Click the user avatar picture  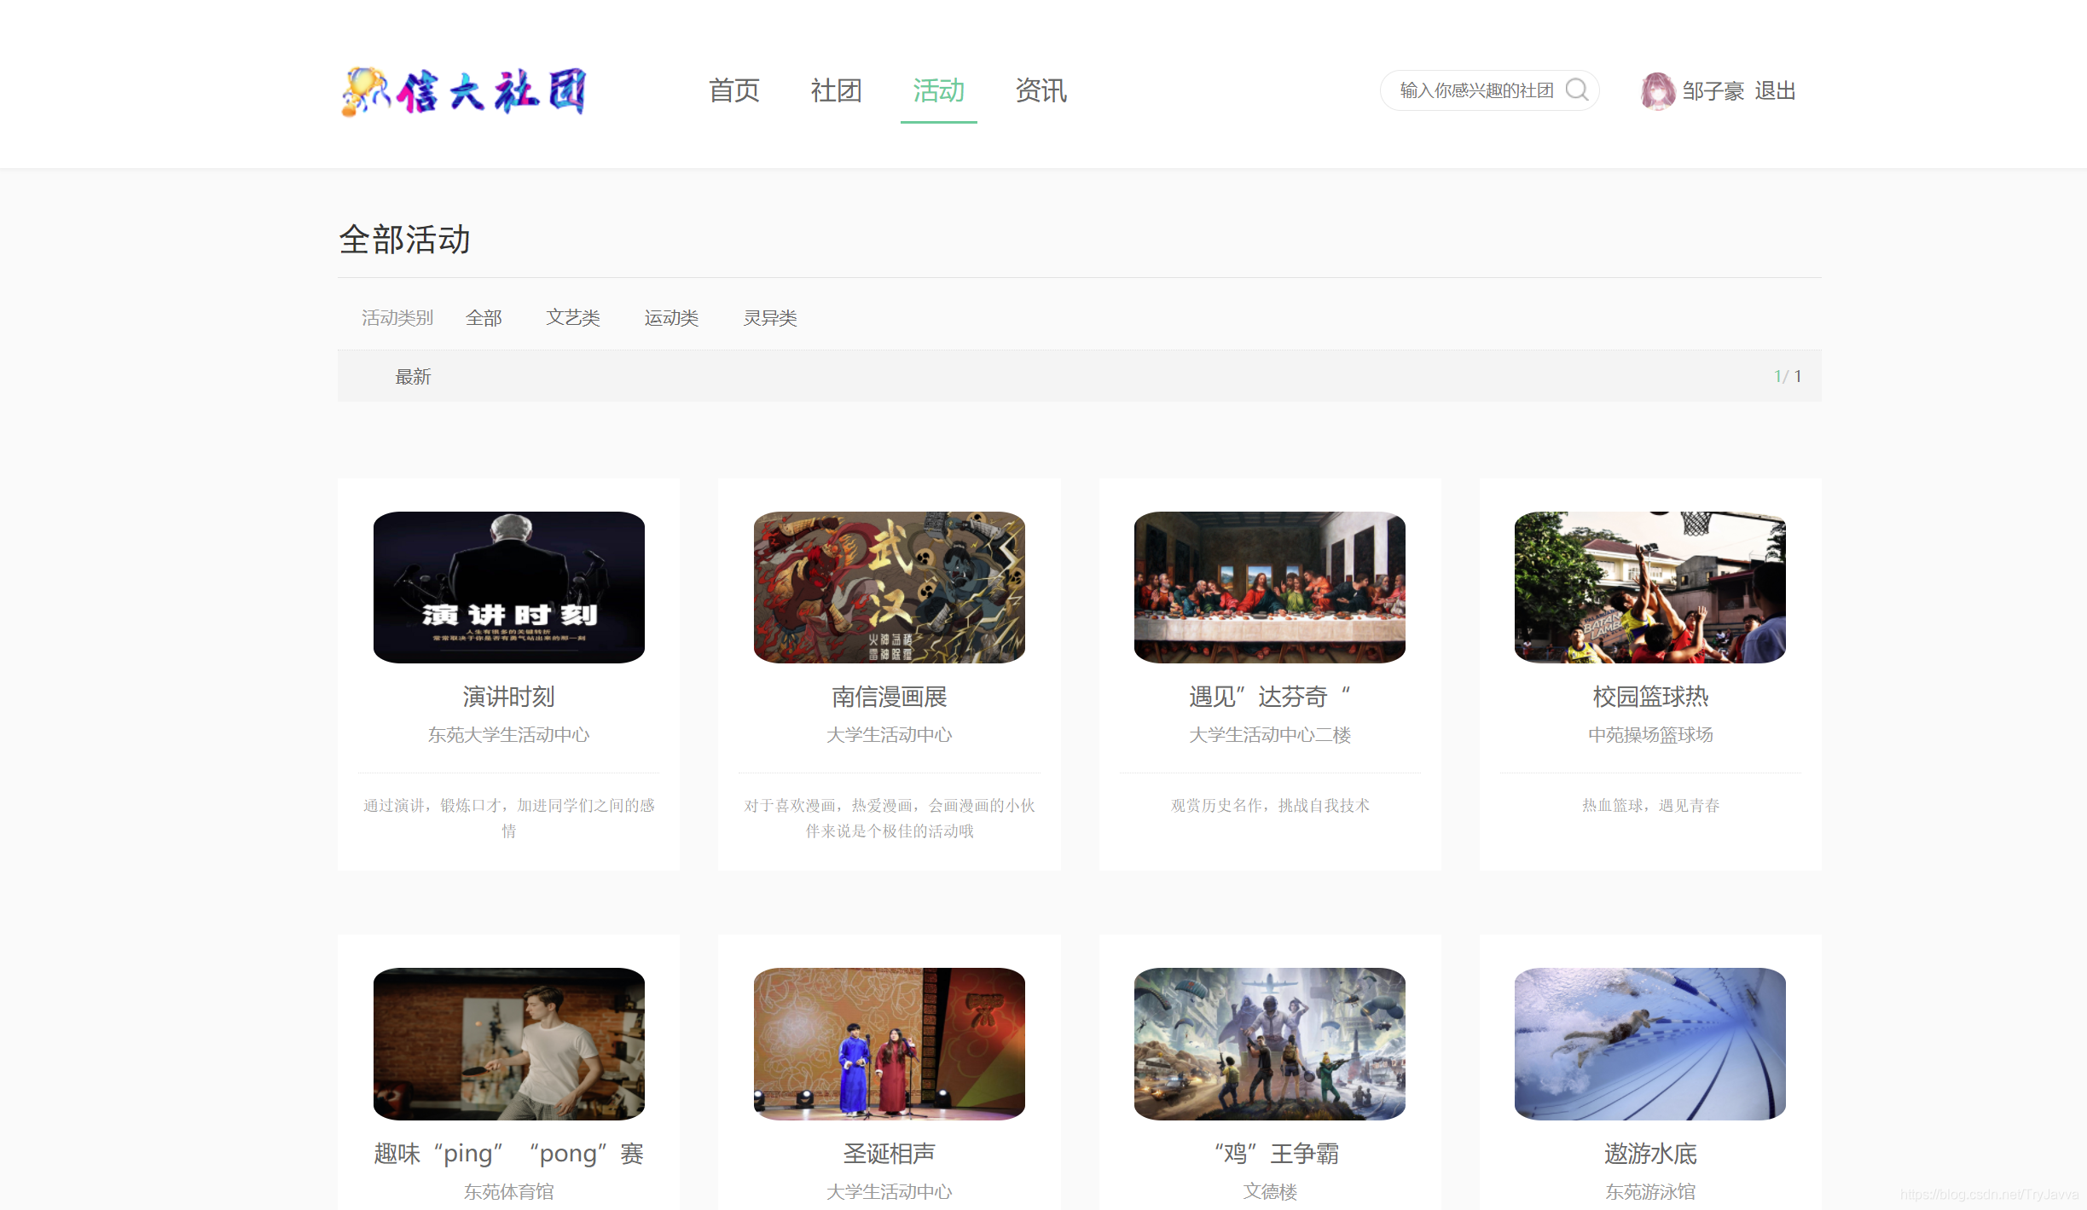point(1657,90)
